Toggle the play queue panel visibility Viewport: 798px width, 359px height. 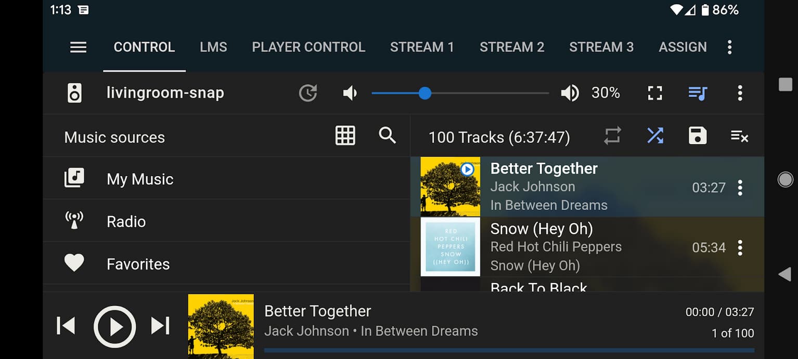click(x=697, y=93)
